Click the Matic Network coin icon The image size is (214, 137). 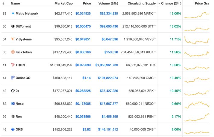pos(13,13)
